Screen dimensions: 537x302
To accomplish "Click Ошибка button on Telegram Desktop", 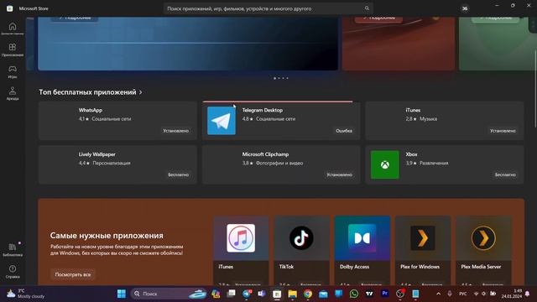I will pyautogui.click(x=344, y=131).
